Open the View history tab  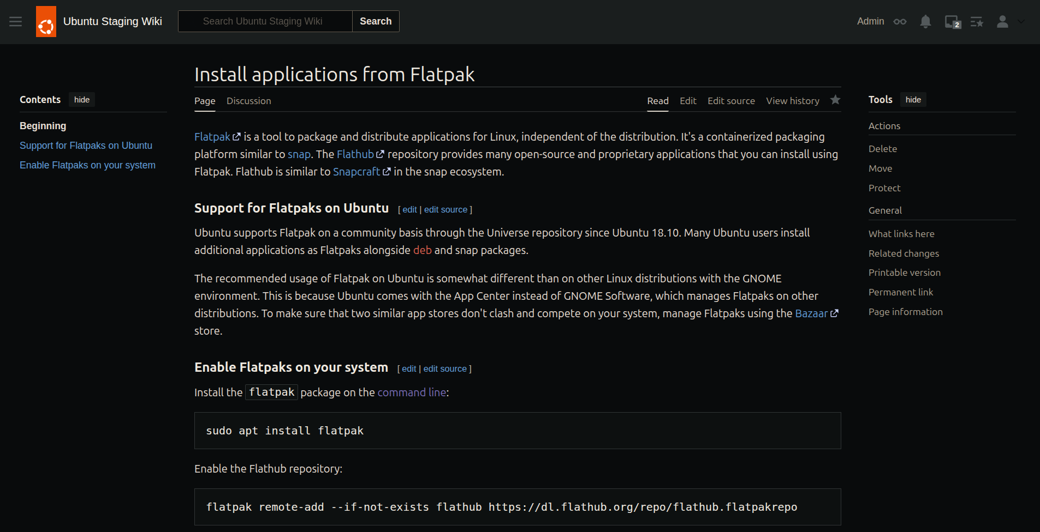pyautogui.click(x=792, y=101)
